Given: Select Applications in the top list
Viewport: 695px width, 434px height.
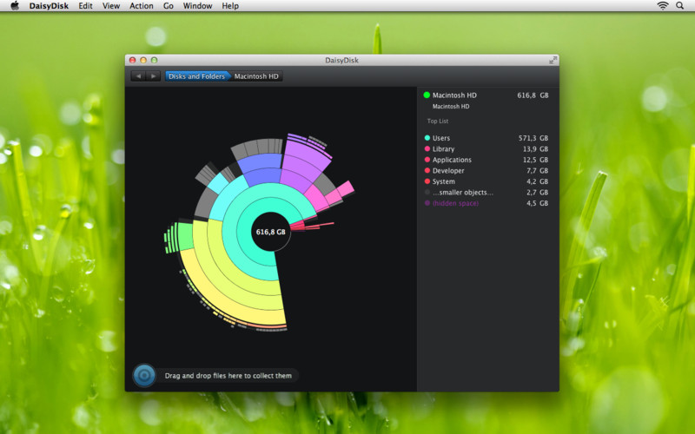Looking at the screenshot, I should point(452,160).
